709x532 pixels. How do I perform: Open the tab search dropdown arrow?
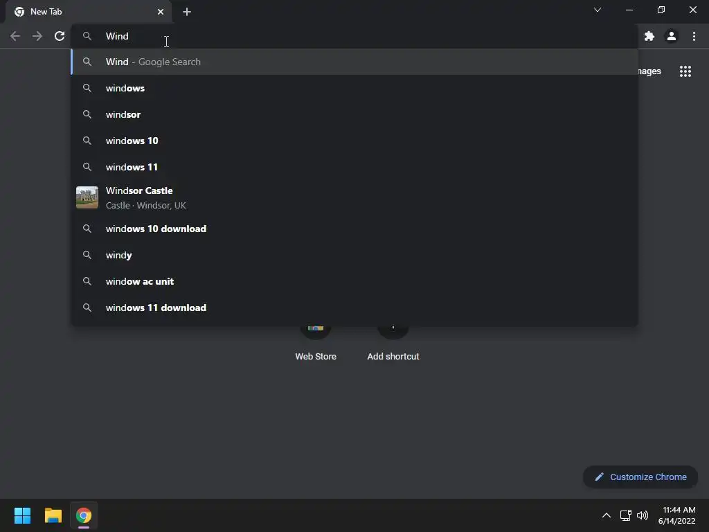pyautogui.click(x=598, y=10)
